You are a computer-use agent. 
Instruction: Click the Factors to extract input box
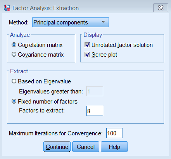pyautogui.click(x=95, y=111)
